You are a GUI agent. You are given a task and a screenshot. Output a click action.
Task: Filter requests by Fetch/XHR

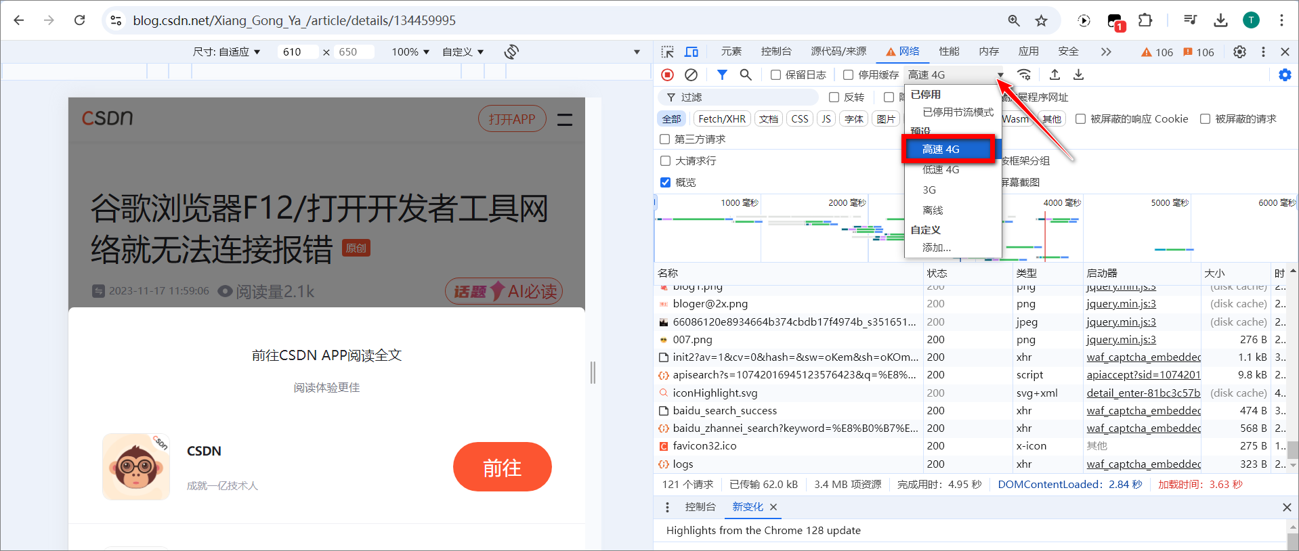[x=722, y=118]
